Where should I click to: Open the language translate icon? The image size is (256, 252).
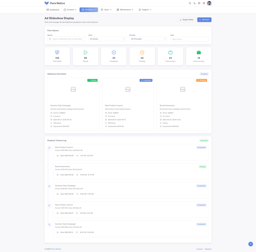click(195, 3)
